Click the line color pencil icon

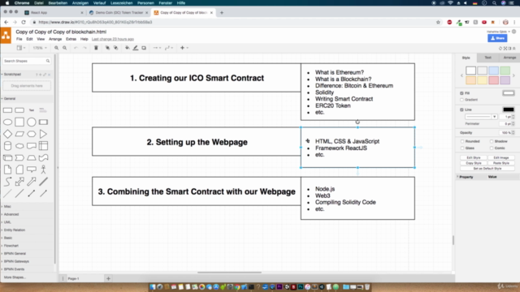tap(136, 48)
